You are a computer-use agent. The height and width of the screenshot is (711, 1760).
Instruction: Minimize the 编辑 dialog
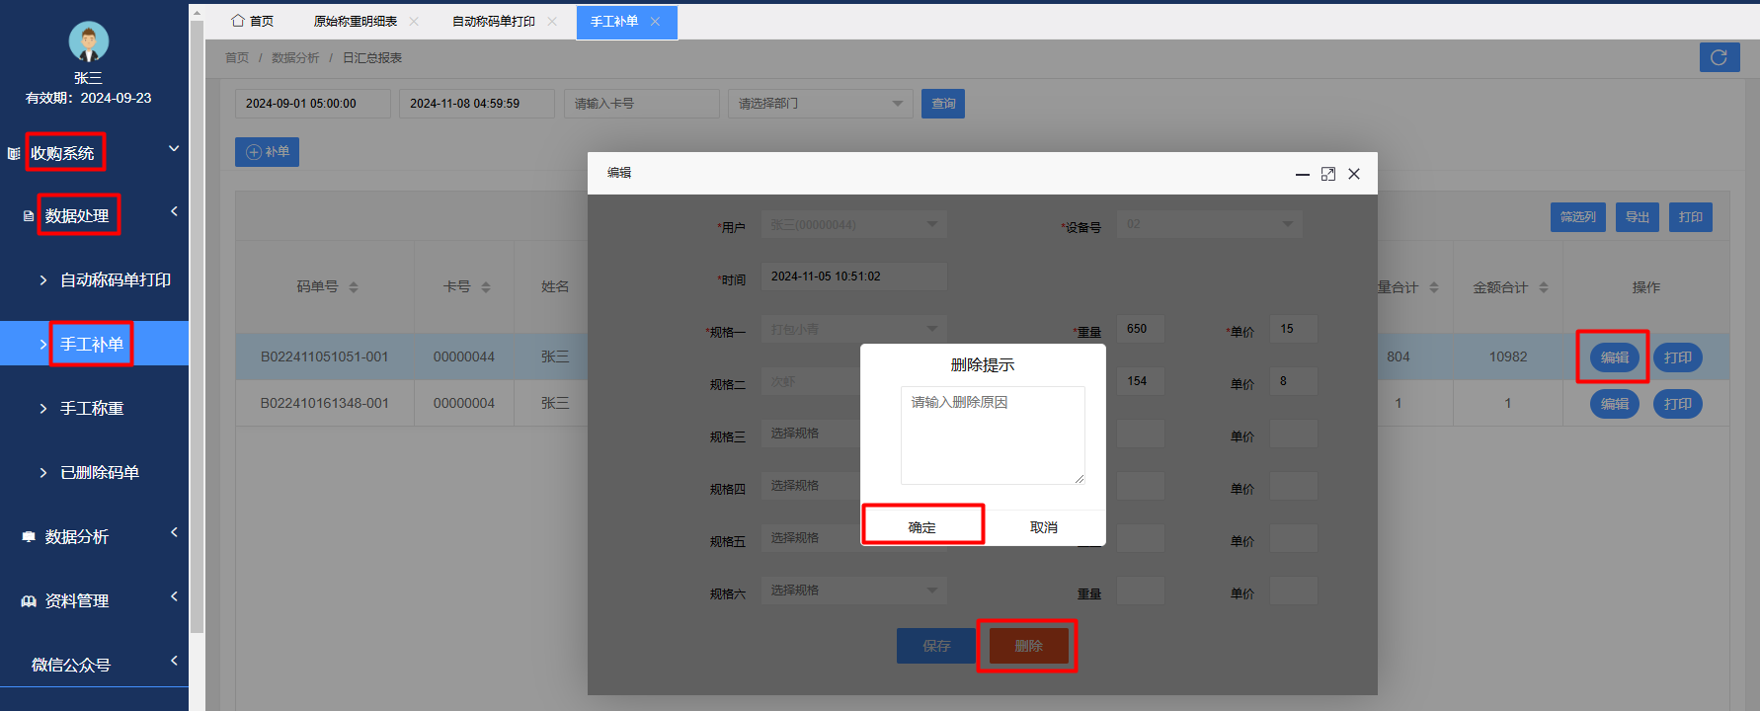click(x=1303, y=174)
